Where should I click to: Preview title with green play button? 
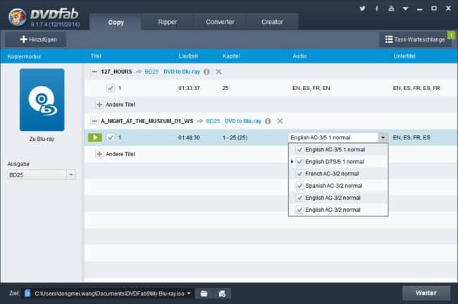pos(95,137)
